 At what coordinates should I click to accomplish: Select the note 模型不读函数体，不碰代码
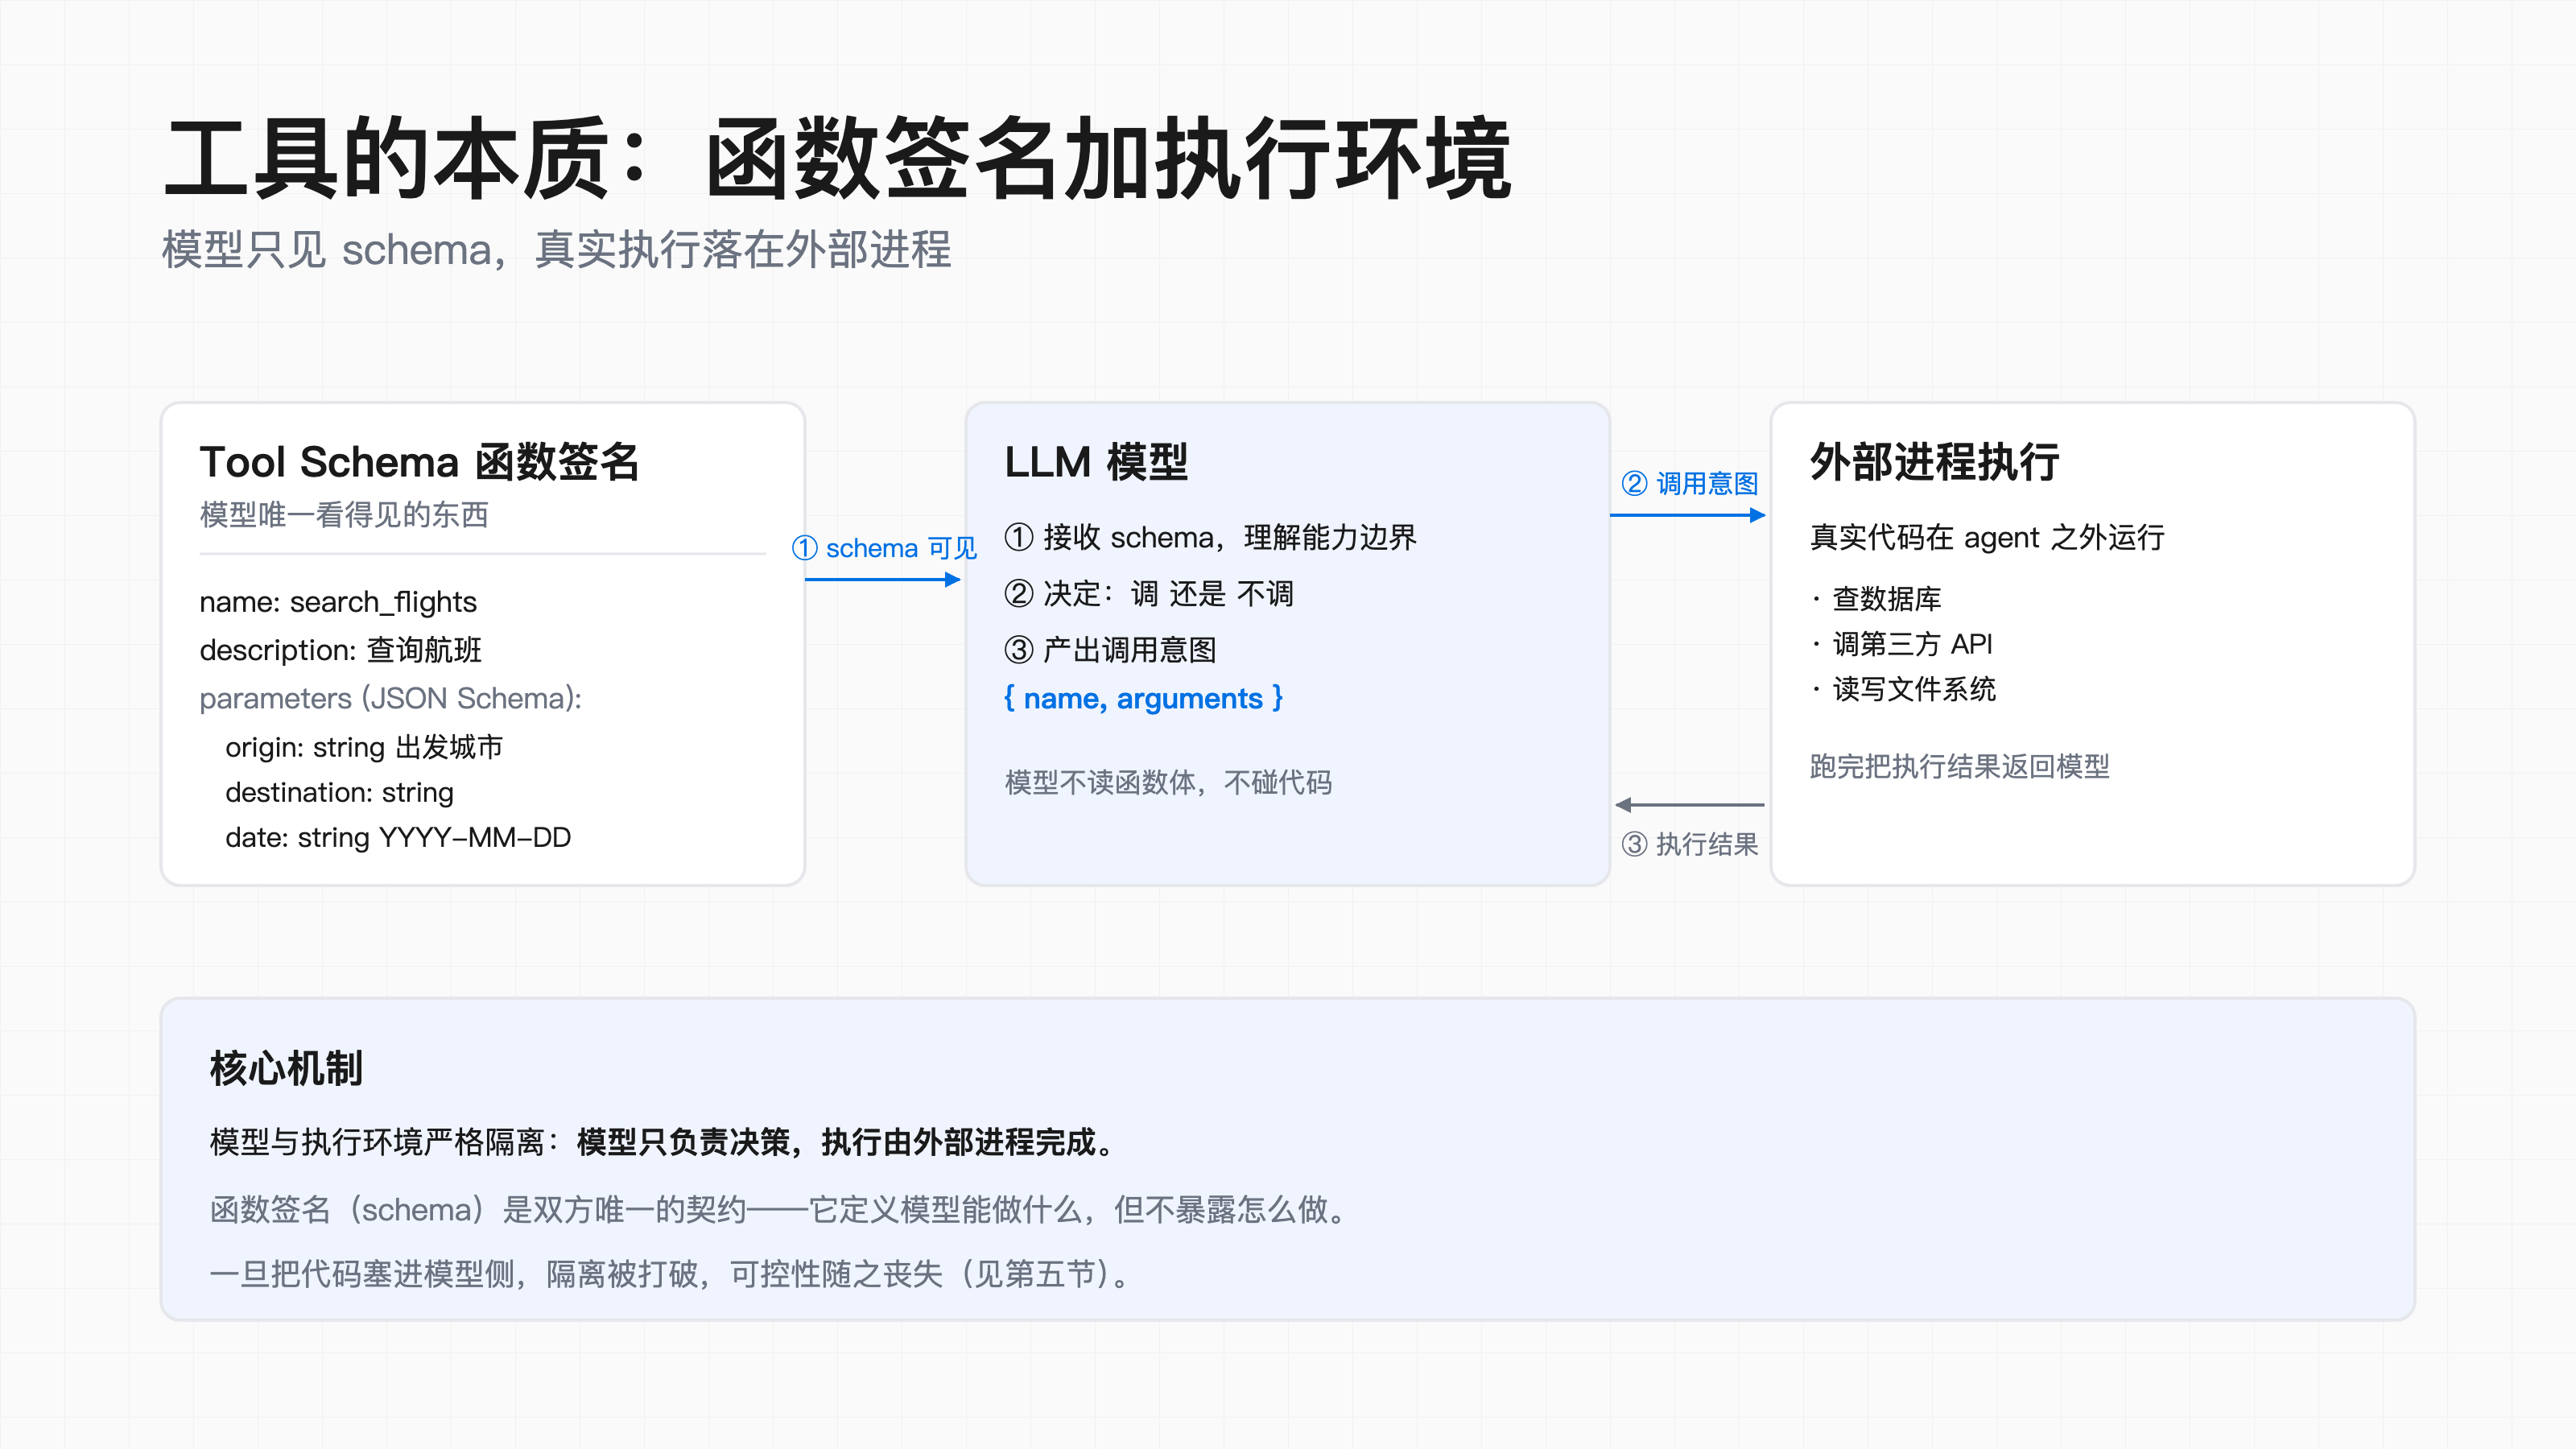tap(1168, 782)
